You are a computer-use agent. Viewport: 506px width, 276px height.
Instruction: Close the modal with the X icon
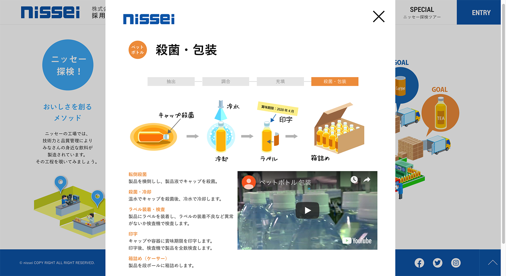[x=378, y=16]
